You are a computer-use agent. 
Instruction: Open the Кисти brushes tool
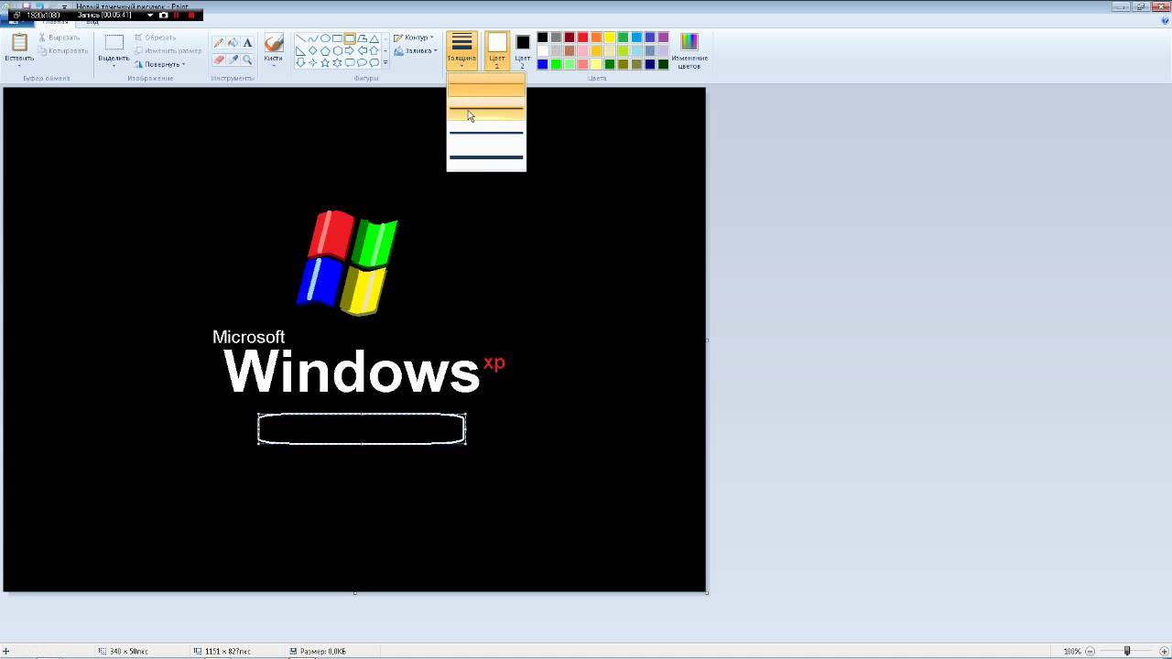pos(274,50)
